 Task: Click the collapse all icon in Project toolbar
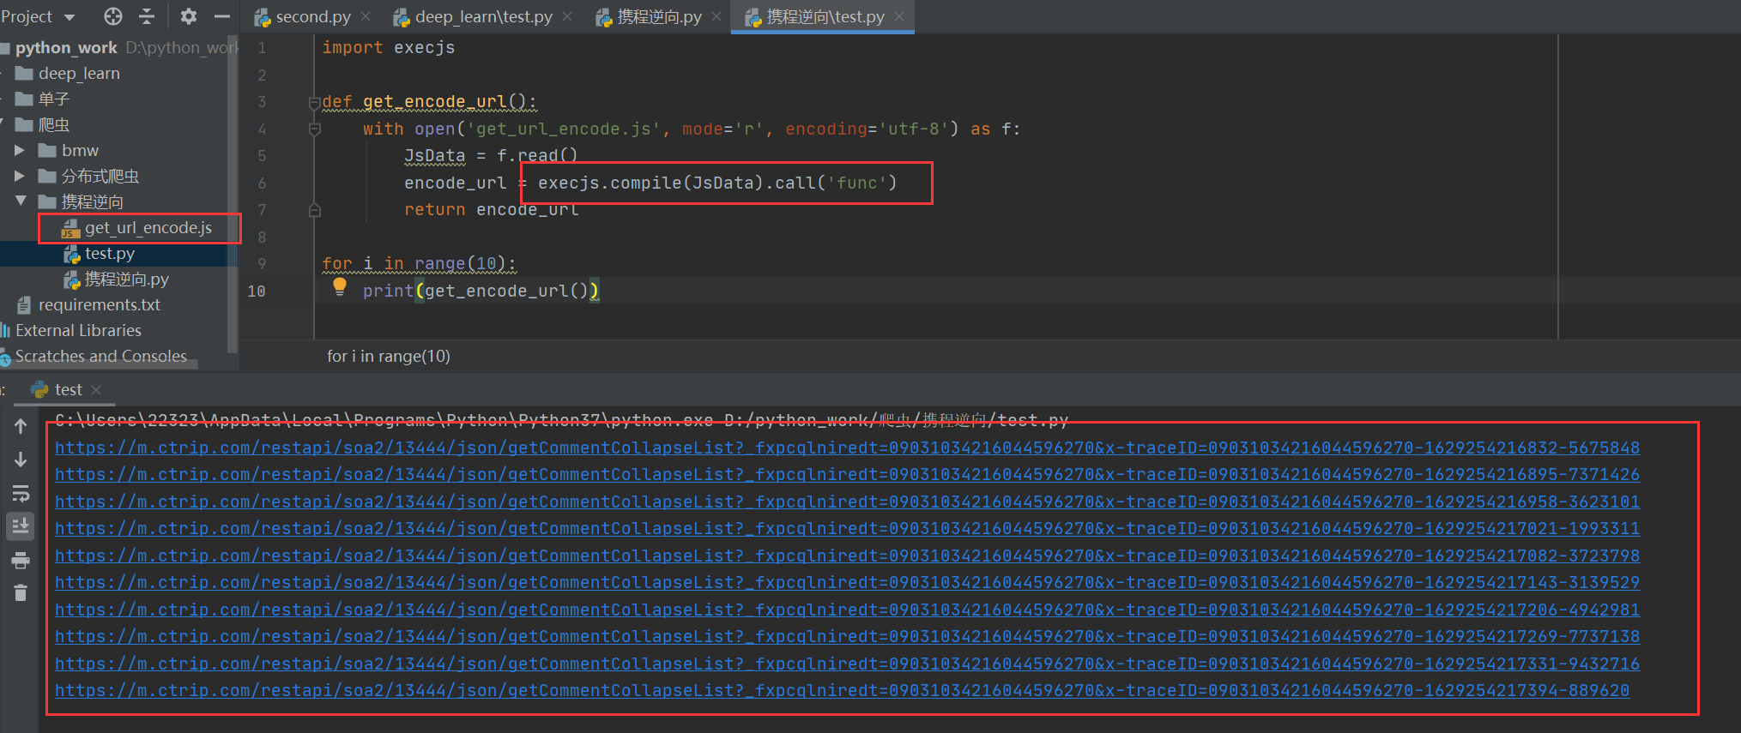click(x=147, y=16)
